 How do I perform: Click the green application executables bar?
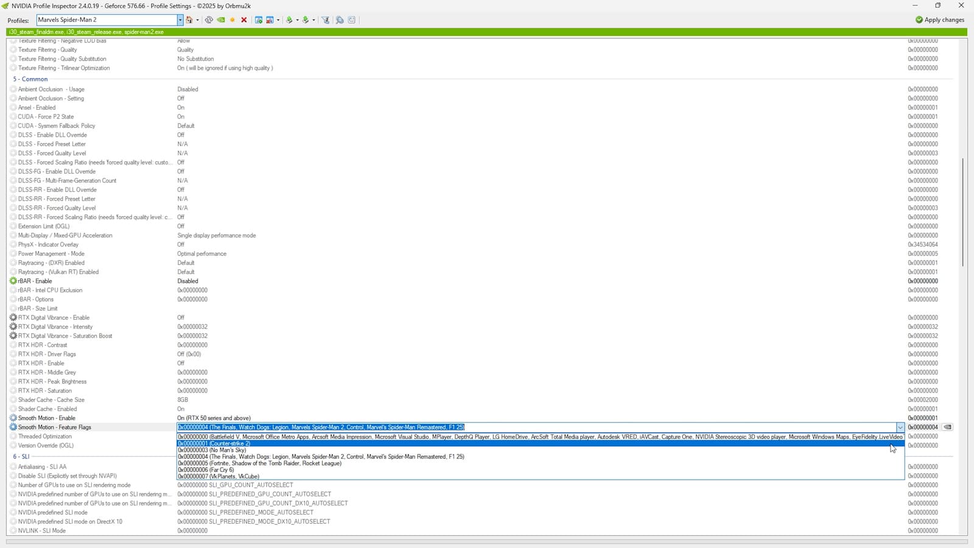click(487, 32)
